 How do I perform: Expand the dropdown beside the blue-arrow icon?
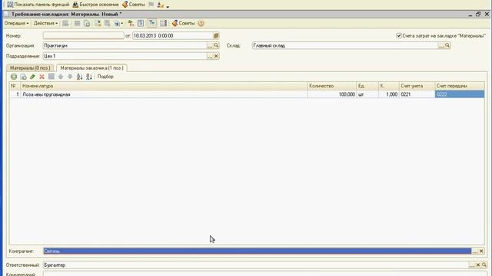[122, 24]
